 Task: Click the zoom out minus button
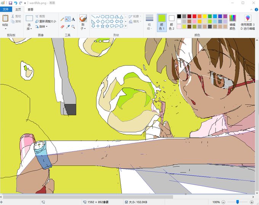pos(223,202)
